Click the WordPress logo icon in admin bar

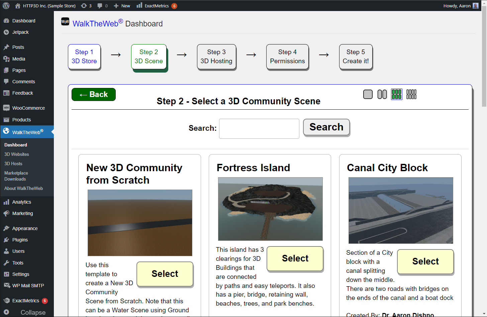[6, 6]
